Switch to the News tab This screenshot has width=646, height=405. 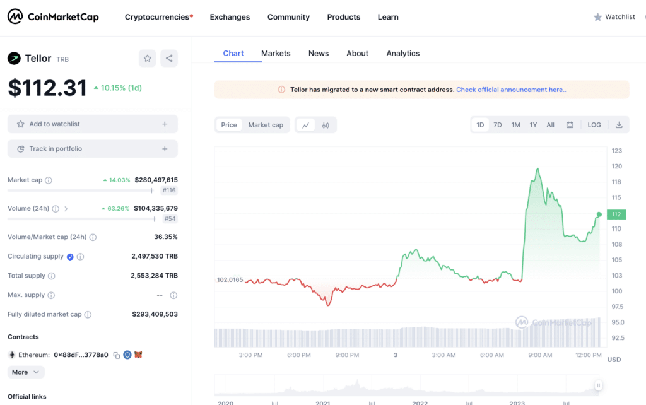click(x=319, y=53)
